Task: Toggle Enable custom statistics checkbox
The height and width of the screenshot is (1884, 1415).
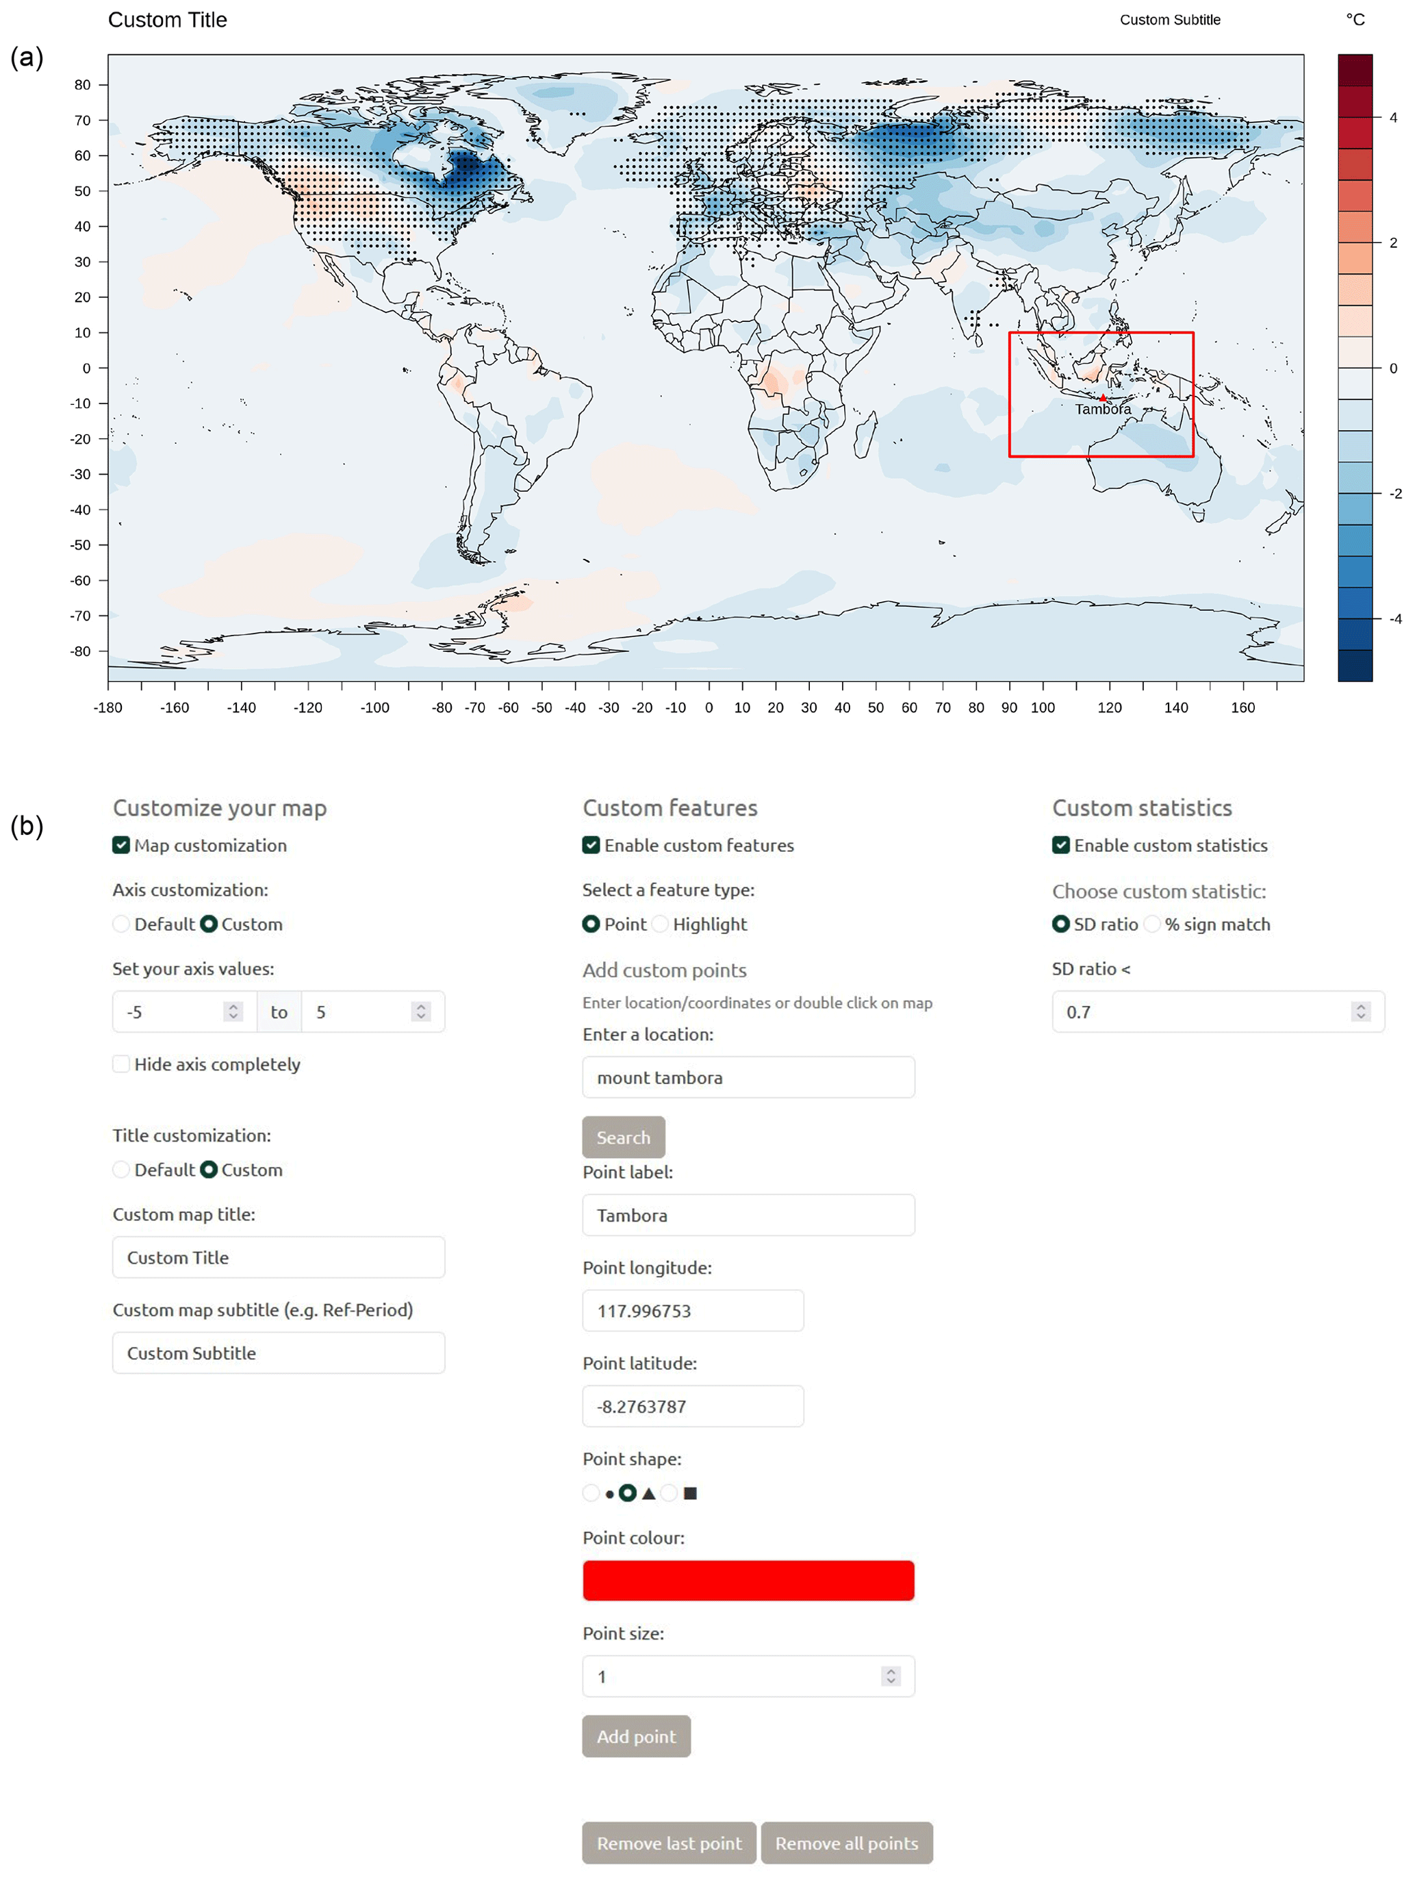Action: coord(1061,845)
